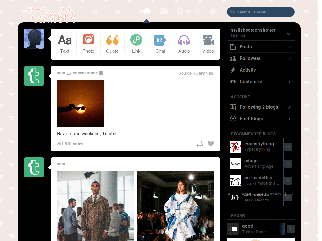
Task: Like the 'Have a nice weekend' post
Action: 211,143
